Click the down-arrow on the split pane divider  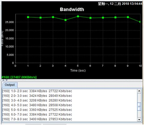[7, 80]
